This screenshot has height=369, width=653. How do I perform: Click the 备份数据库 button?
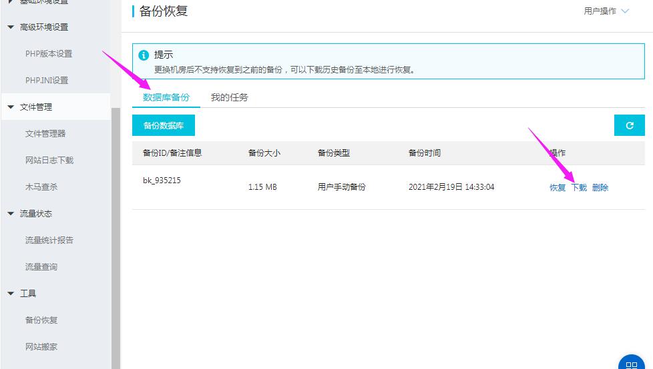[164, 125]
